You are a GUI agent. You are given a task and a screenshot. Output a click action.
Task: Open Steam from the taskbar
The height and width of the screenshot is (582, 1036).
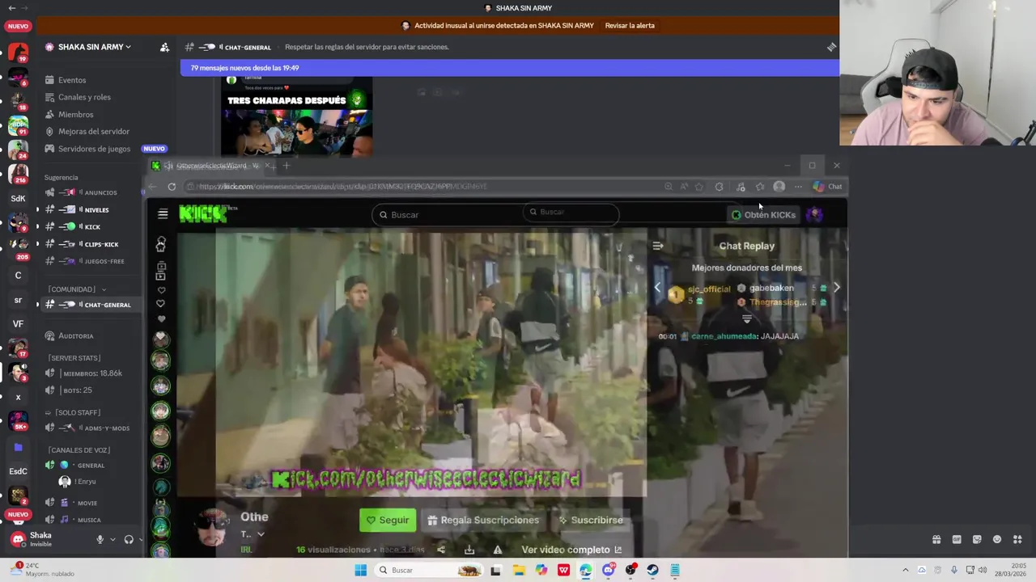point(652,570)
